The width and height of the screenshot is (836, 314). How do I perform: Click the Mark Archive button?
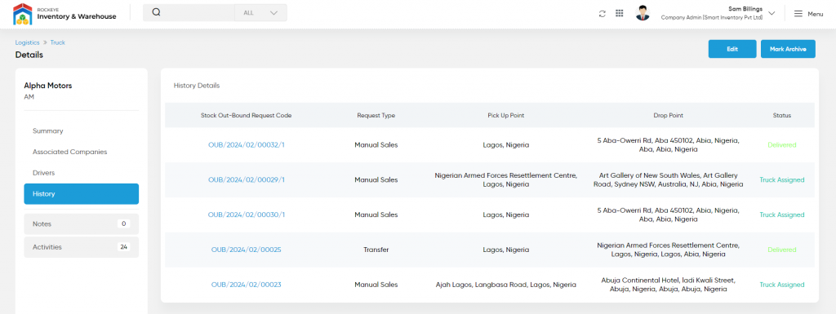point(788,49)
